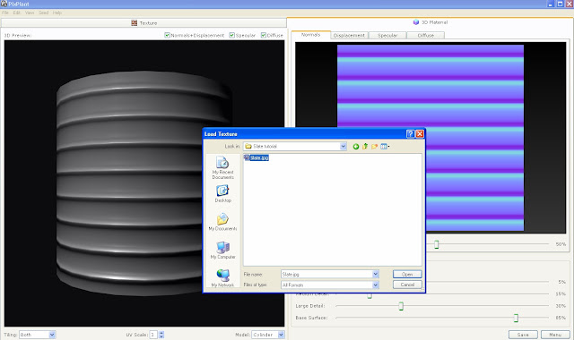Viewport: 574px width, 340px height.
Task: Click the Open button in dialog
Action: point(407,275)
